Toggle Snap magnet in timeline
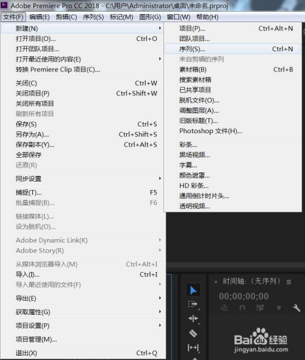Viewport: 305px width, 360px height. 242,308
